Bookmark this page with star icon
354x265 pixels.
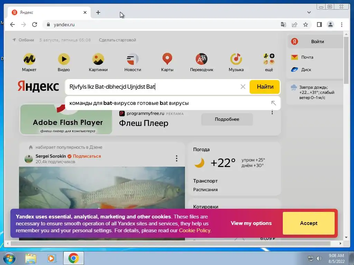306,24
